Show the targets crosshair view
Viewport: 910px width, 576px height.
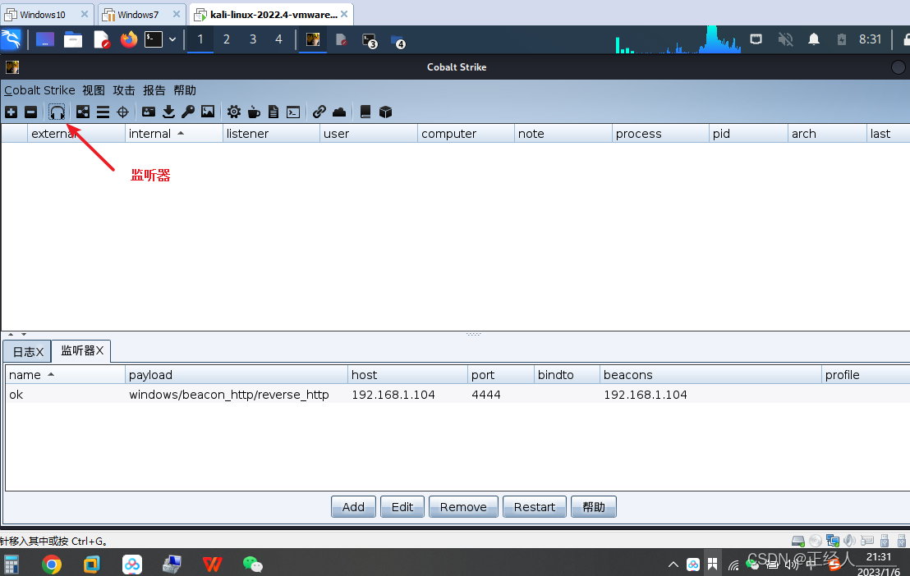pos(122,112)
